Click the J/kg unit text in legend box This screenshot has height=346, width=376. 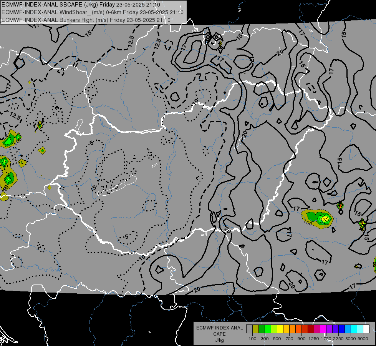[219, 340]
